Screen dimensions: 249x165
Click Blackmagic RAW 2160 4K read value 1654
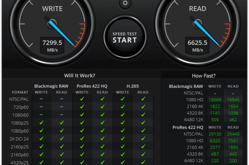(233, 106)
